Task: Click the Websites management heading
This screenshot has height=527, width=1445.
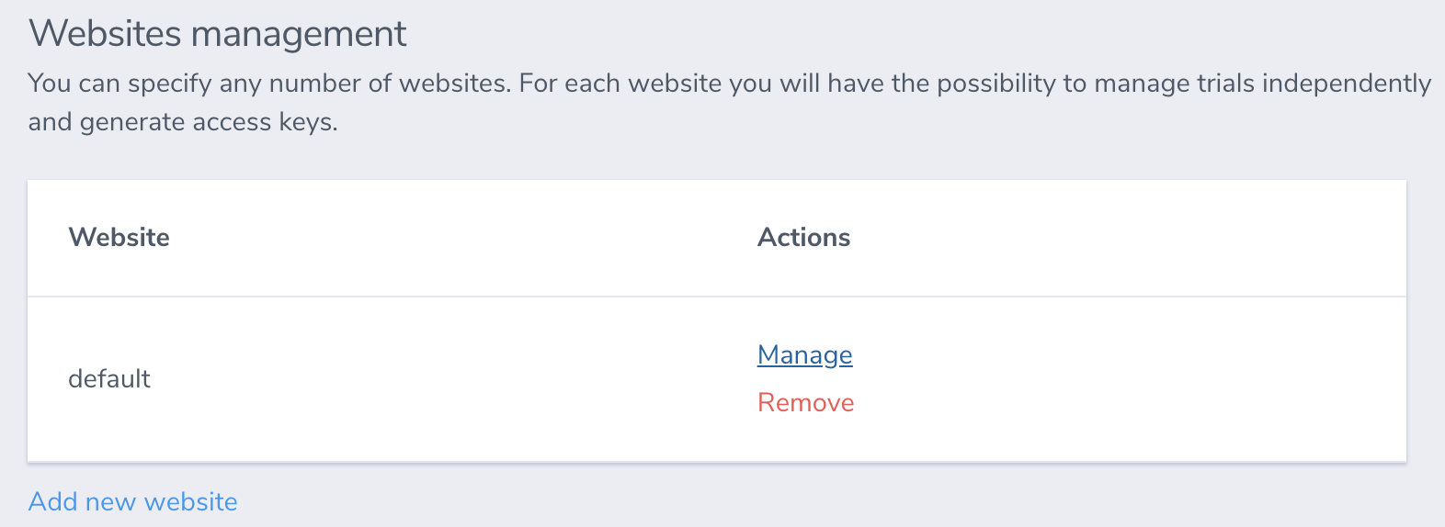Action: 218,34
